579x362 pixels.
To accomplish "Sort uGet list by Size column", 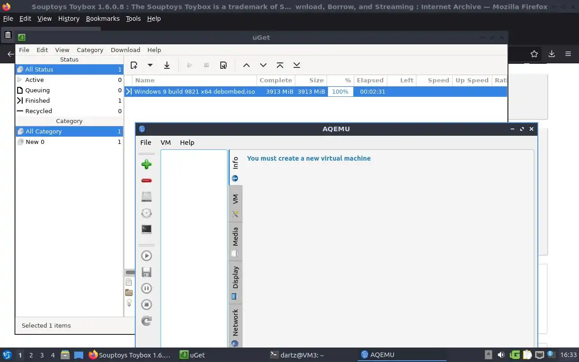I will click(311, 80).
